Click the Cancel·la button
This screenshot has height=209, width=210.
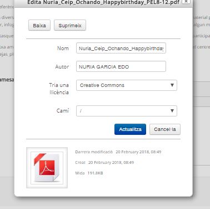[165, 129]
